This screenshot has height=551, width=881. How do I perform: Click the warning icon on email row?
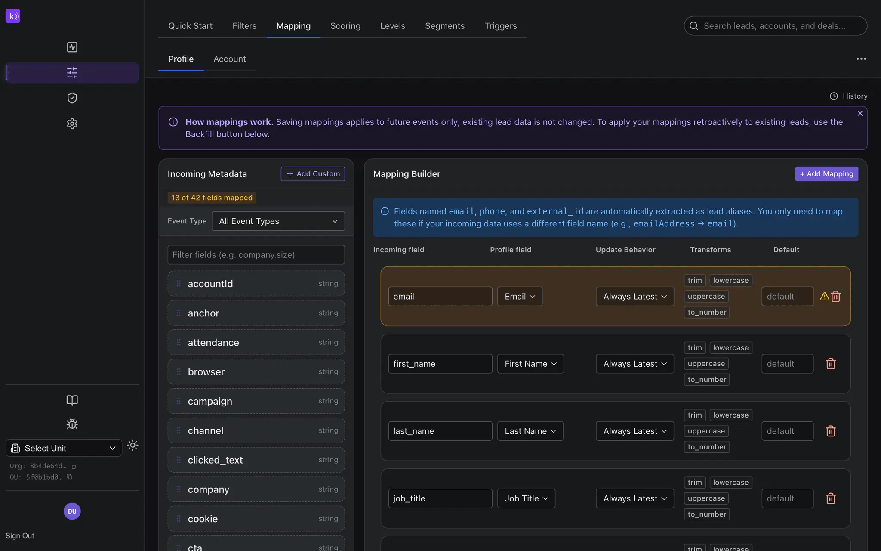[x=824, y=296]
